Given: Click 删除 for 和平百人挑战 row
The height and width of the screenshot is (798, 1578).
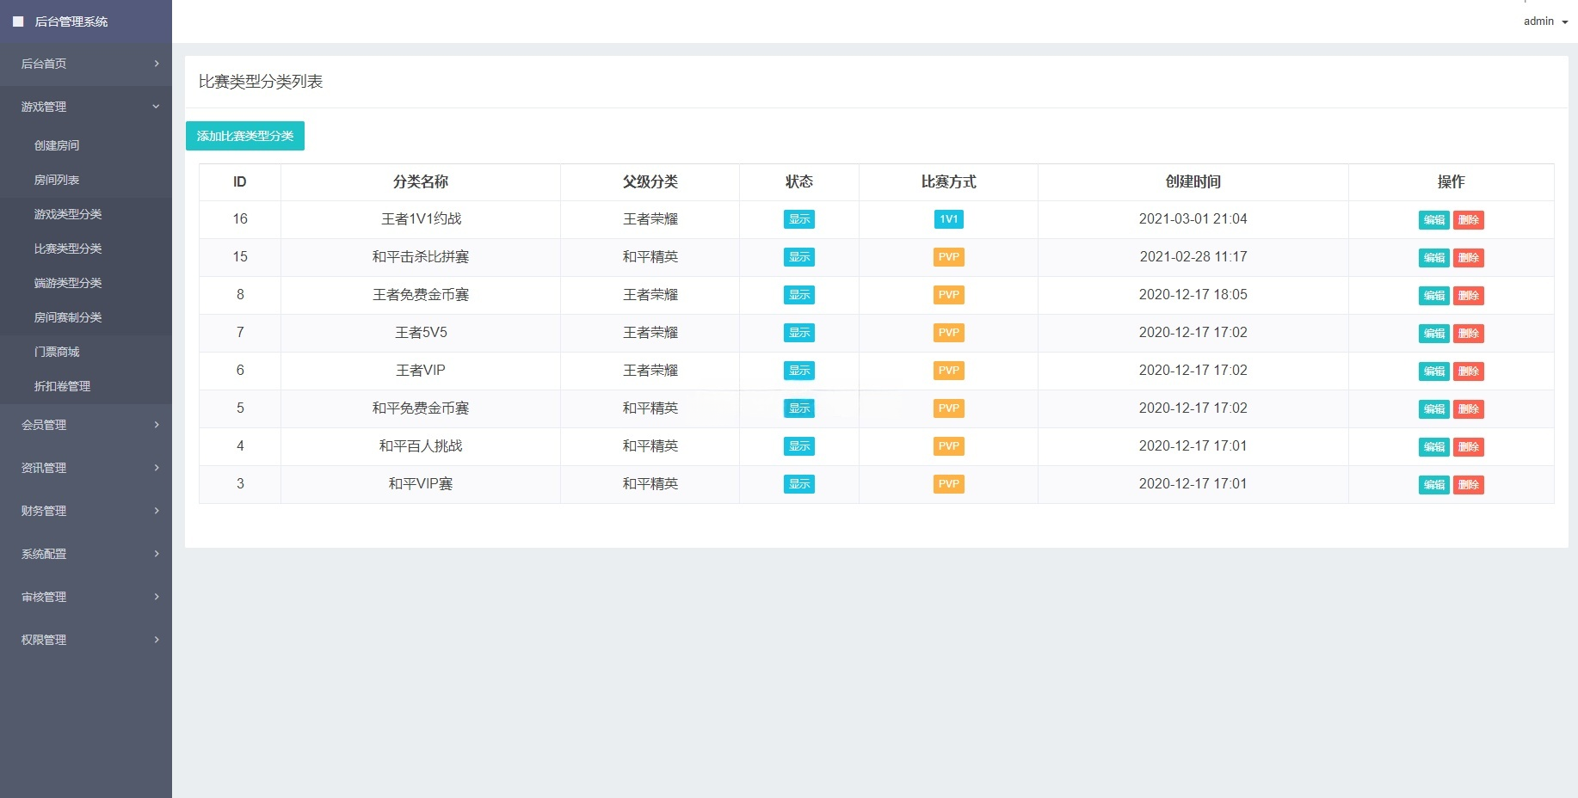Looking at the screenshot, I should 1469,446.
